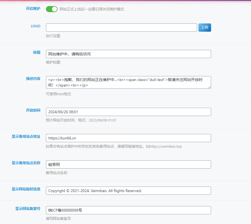Screen dimensions: 251x224
Task: Click the ICP filing number field
Action: point(129,210)
